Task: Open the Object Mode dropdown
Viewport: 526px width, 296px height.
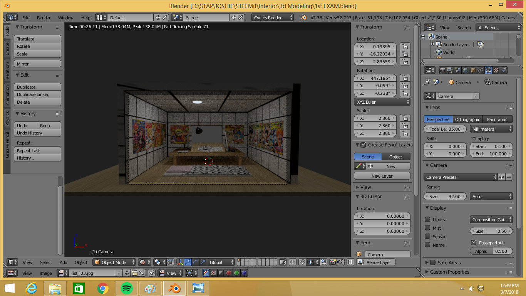Action: (114, 262)
